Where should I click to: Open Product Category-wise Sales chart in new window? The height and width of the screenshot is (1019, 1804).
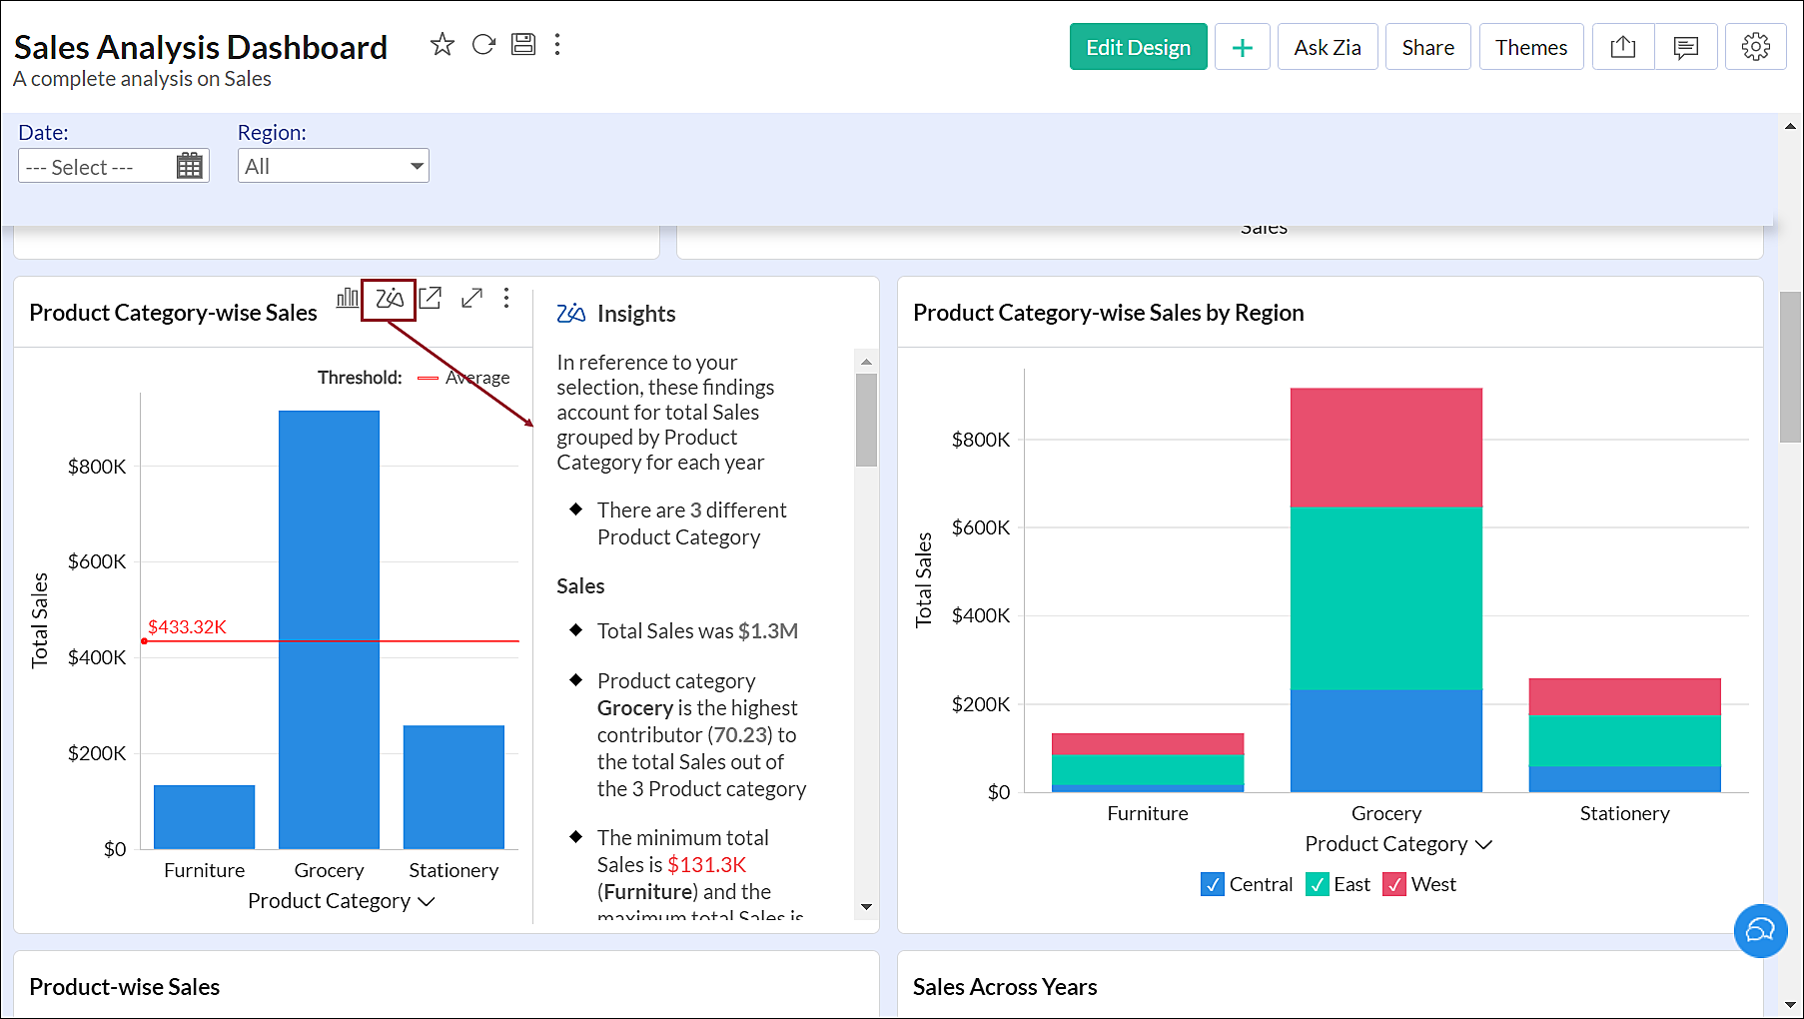point(431,298)
